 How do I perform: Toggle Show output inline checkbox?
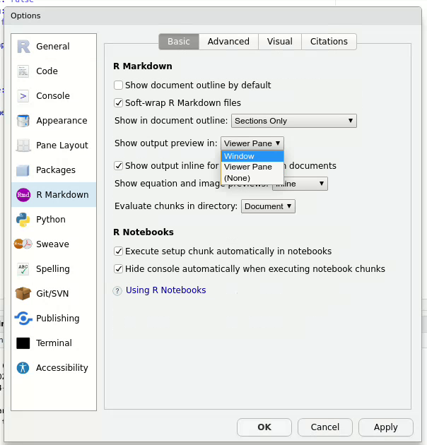(x=118, y=166)
